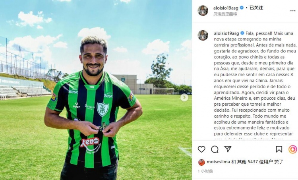This screenshot has width=298, height=180.
Task: Click verified badge beside header username
Action: pyautogui.click(x=242, y=8)
